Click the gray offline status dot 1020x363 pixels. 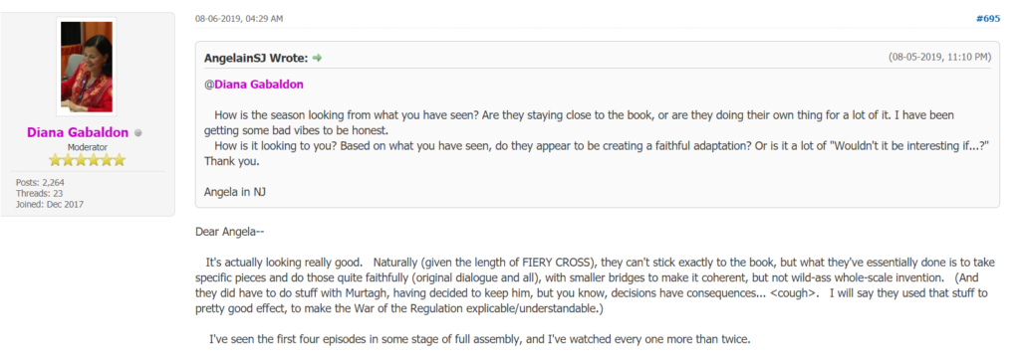coord(137,133)
